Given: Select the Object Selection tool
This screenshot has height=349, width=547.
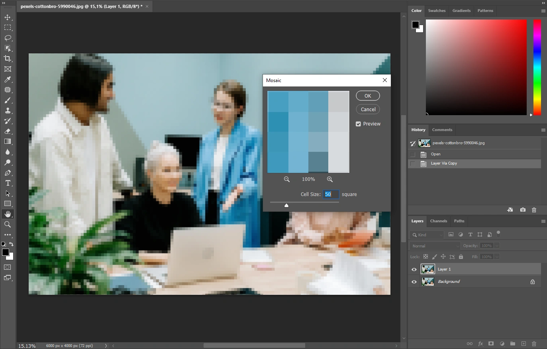Looking at the screenshot, I should [x=8, y=48].
